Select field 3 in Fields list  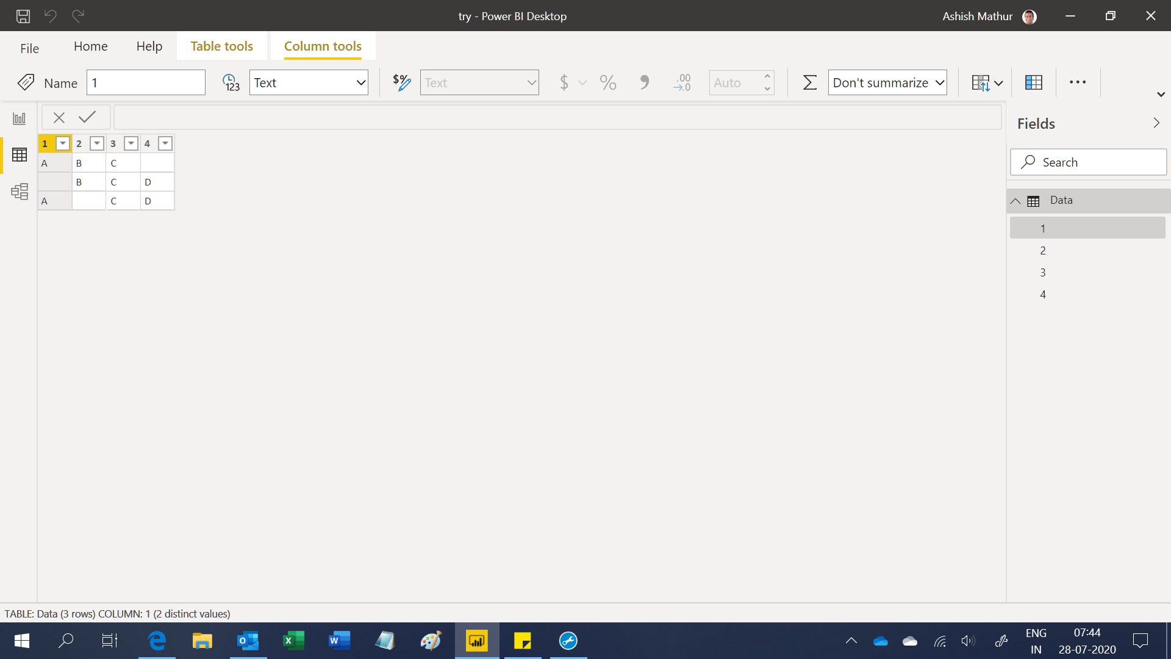click(x=1088, y=272)
